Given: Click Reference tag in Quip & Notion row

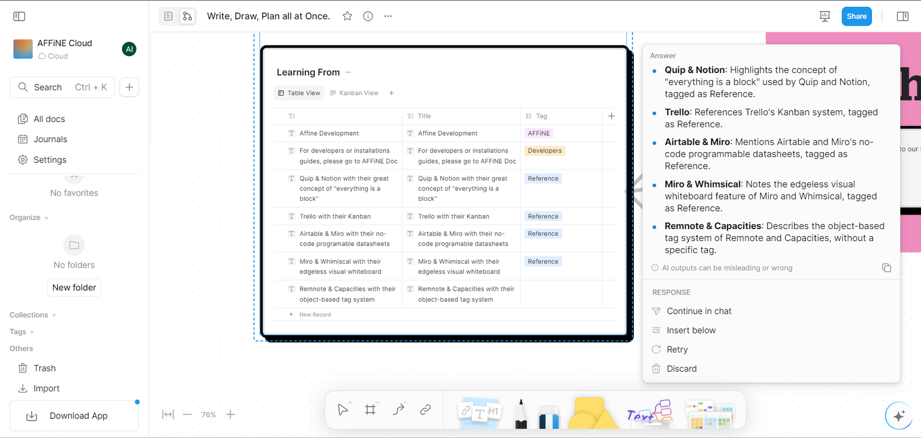Looking at the screenshot, I should pos(543,178).
